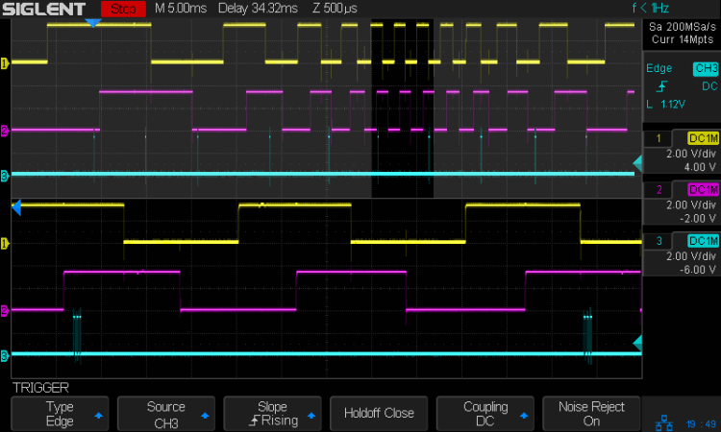Toggle channel 3 DC1M info box

pyautogui.click(x=682, y=256)
